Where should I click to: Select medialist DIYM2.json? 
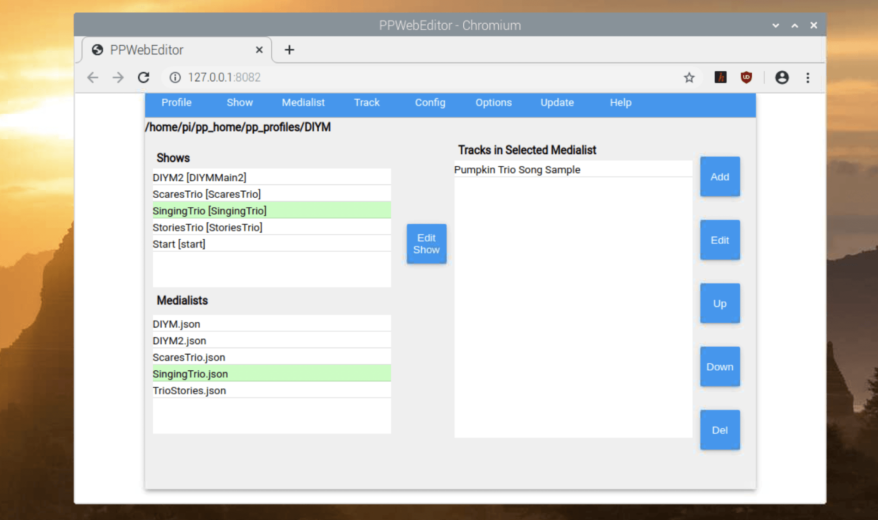(x=272, y=341)
